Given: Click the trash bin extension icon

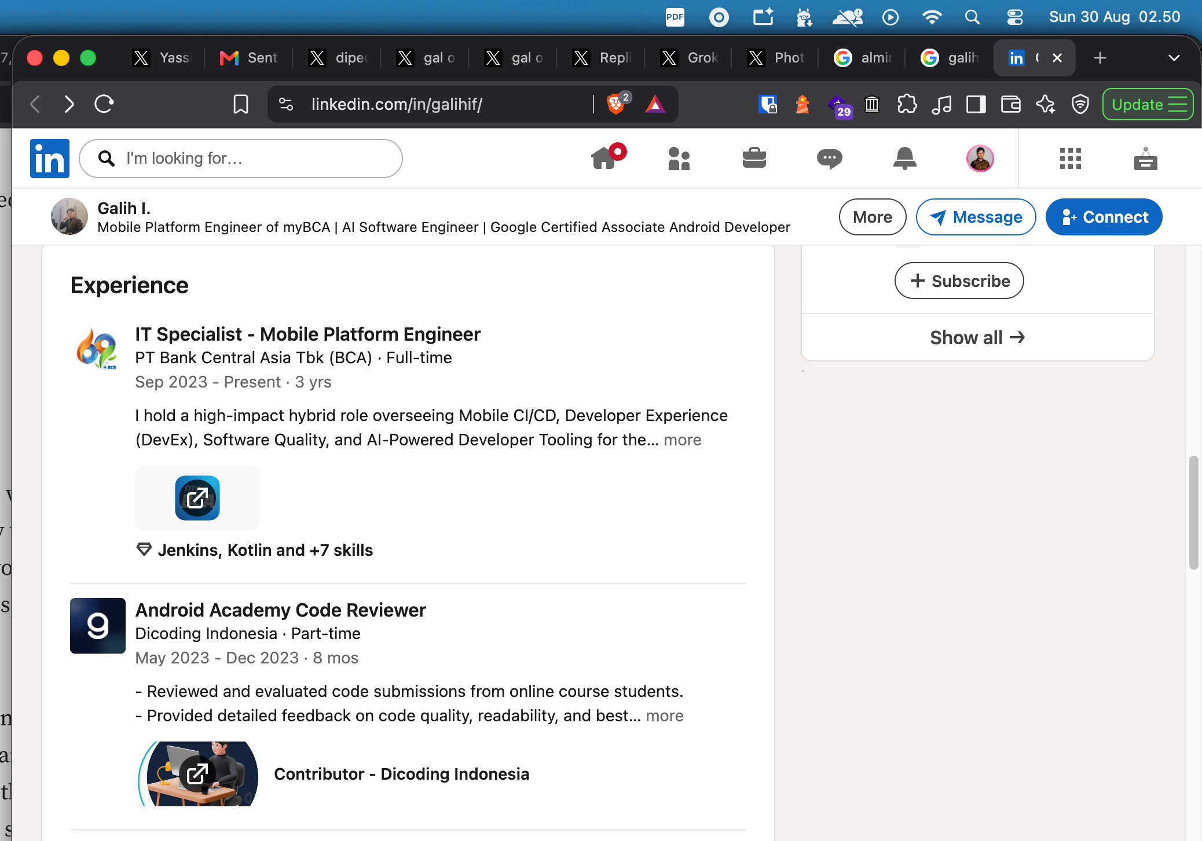Looking at the screenshot, I should tap(872, 104).
